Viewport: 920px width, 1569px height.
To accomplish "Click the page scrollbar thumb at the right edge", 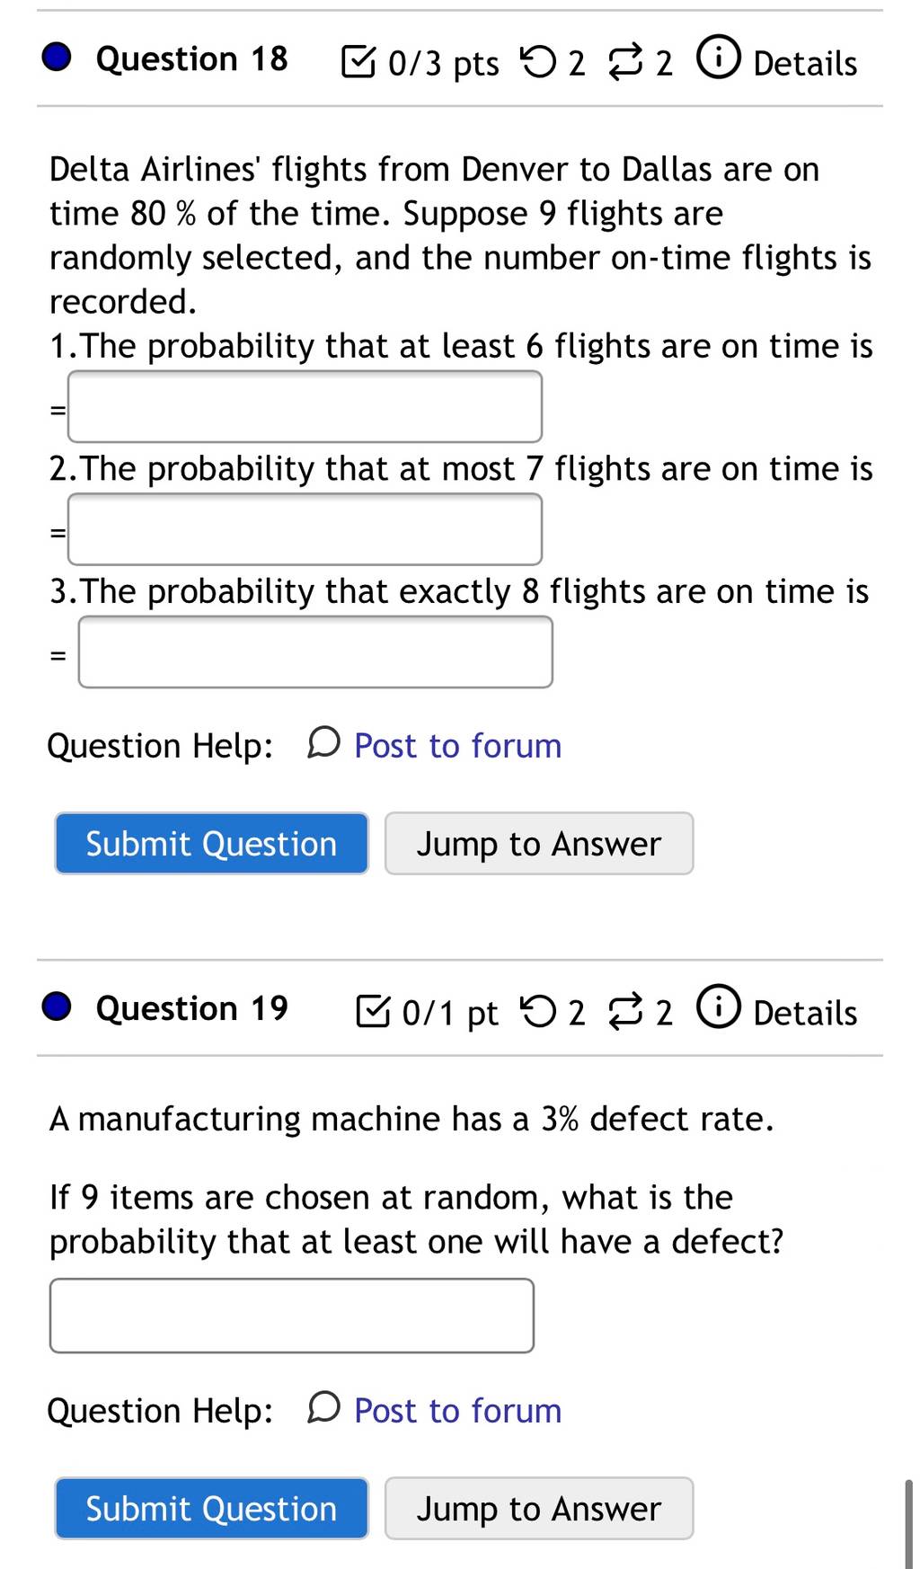I will click(907, 1524).
